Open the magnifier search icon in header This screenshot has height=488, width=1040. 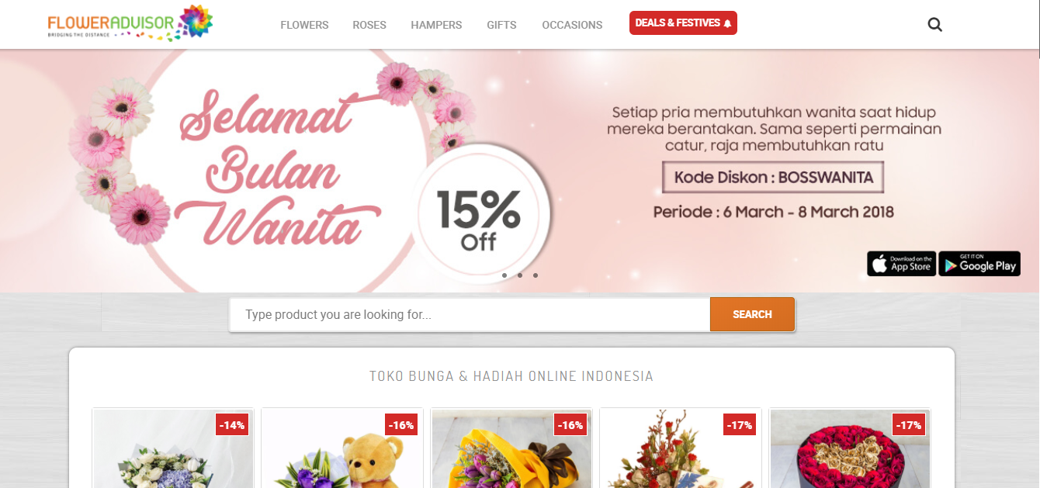[935, 25]
